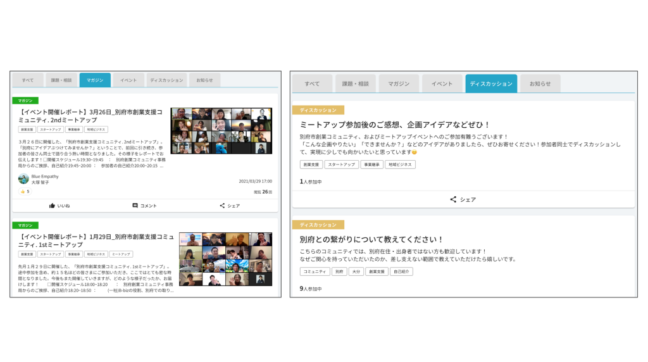Click スタートアップ tag on ミートアップ参加後 discussion
Viewport: 648px width, 362px height.
click(x=341, y=165)
